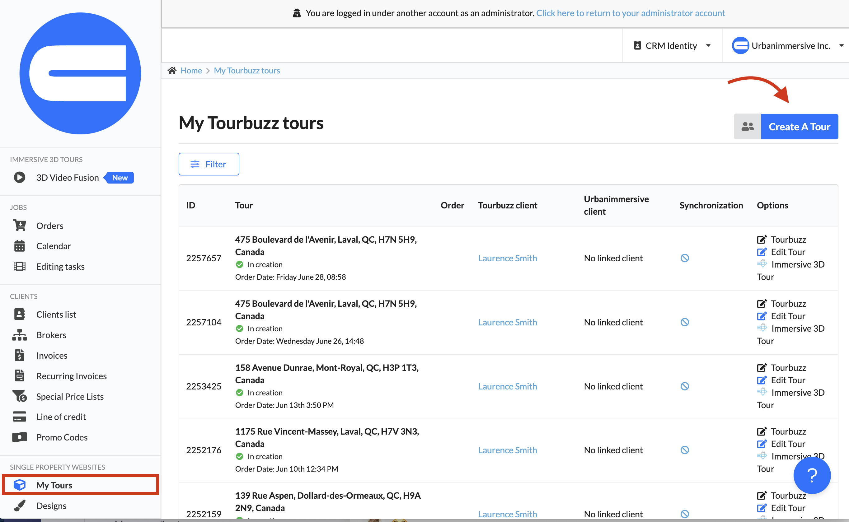Open Laurence Smith client for tour 2257657
Image resolution: width=849 pixels, height=522 pixels.
(x=507, y=258)
